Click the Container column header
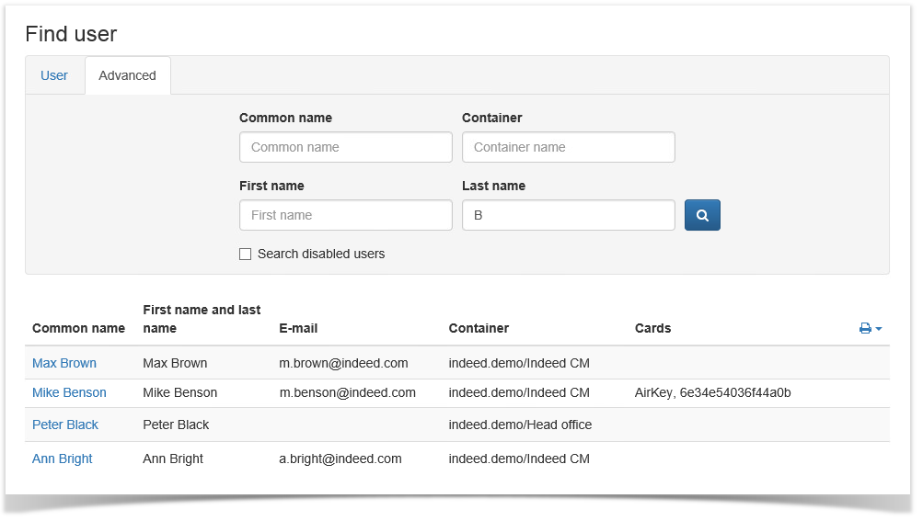Viewport: 923px width, 521px height. coord(479,328)
